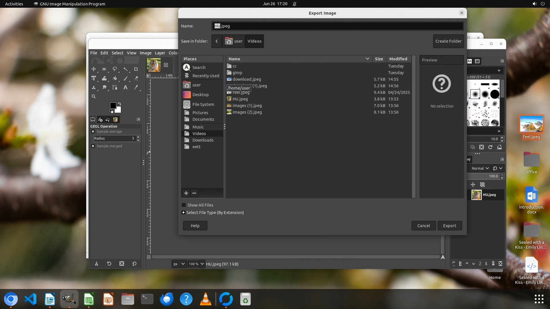Open the Layer menu
The height and width of the screenshot is (309, 550).
click(160, 53)
